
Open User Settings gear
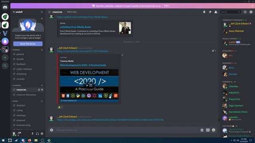pos(42,133)
